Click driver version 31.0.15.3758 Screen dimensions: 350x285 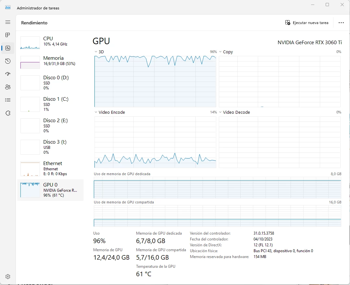(x=264, y=233)
